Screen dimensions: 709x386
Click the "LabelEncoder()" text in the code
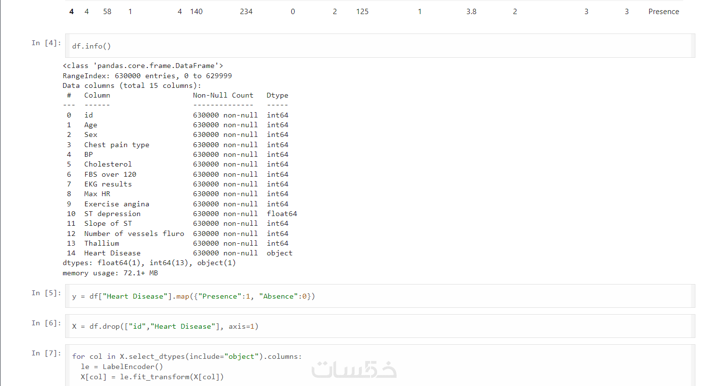click(x=133, y=367)
